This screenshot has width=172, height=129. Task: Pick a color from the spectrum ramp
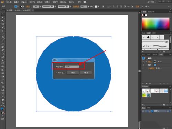(155, 24)
